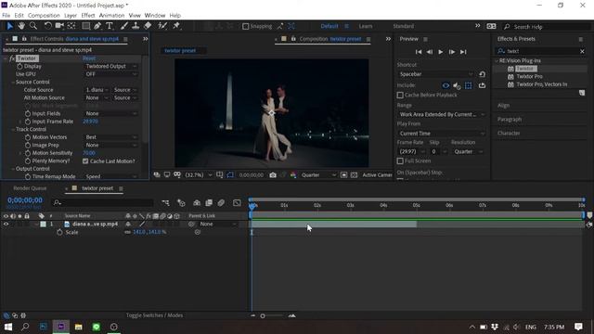
Task: Toggle include video eye in Preview
Action: [445, 85]
